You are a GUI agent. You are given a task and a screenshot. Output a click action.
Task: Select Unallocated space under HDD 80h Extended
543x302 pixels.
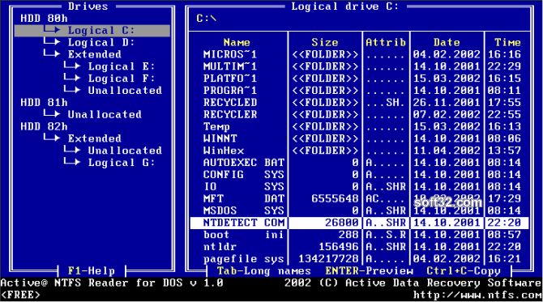125,91
